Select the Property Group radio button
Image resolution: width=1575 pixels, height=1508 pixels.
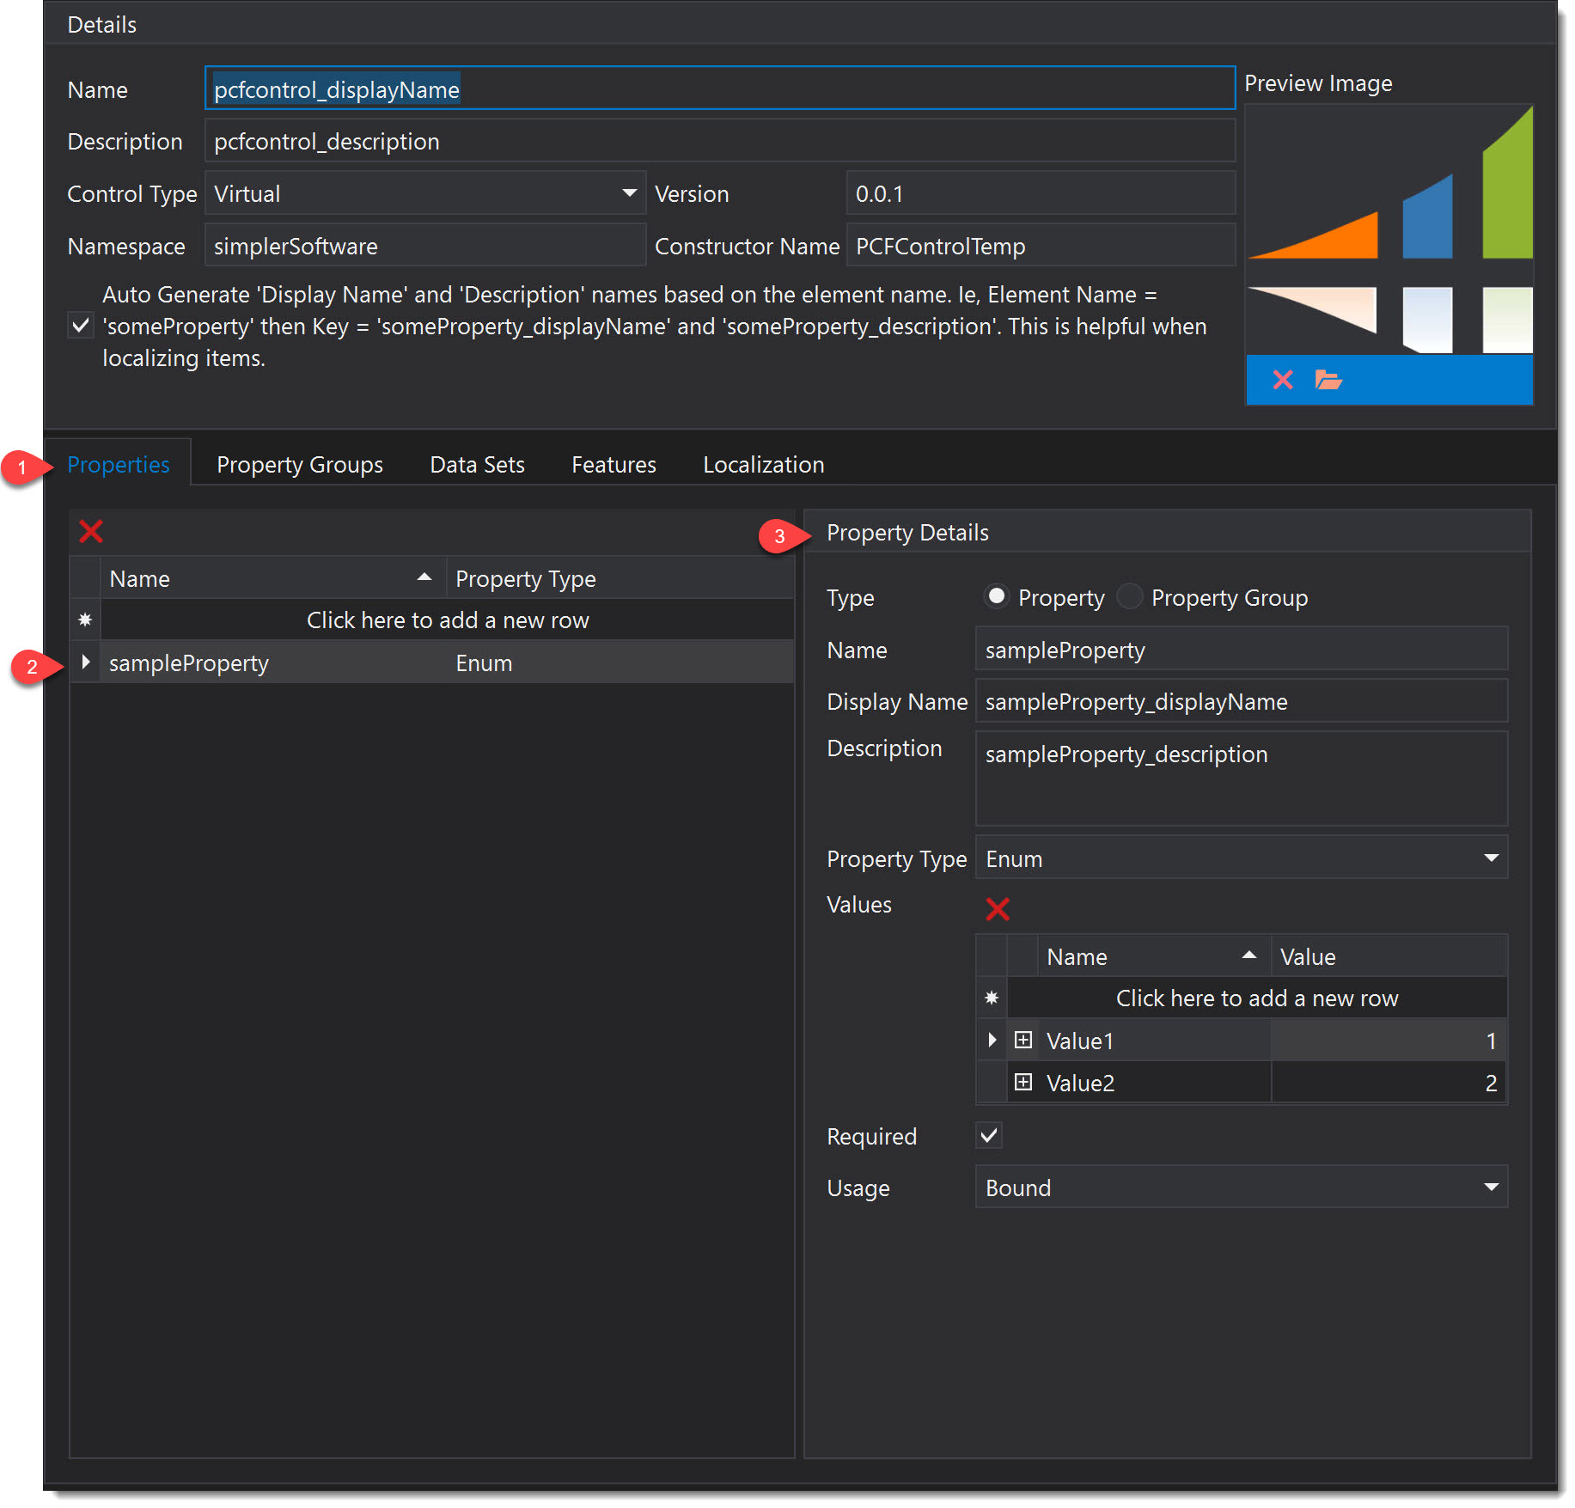click(x=1130, y=596)
